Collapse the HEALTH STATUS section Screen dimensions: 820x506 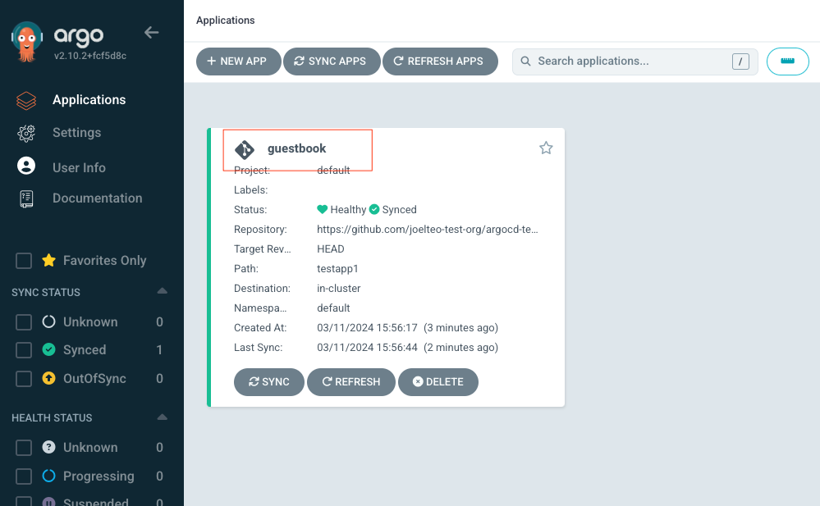[162, 417]
